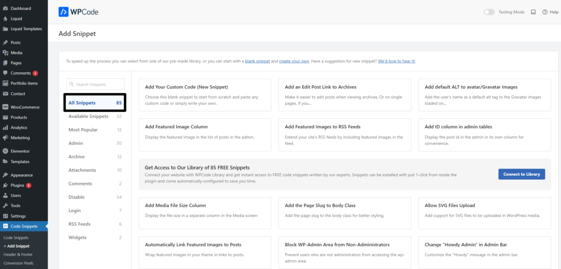561x269 pixels.
Task: Open the Dashboard icon in sidebar
Action: click(x=5, y=8)
